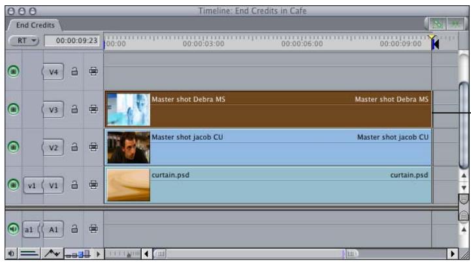Click the video scroll up arrow
The image size is (471, 262).
[x=464, y=176]
